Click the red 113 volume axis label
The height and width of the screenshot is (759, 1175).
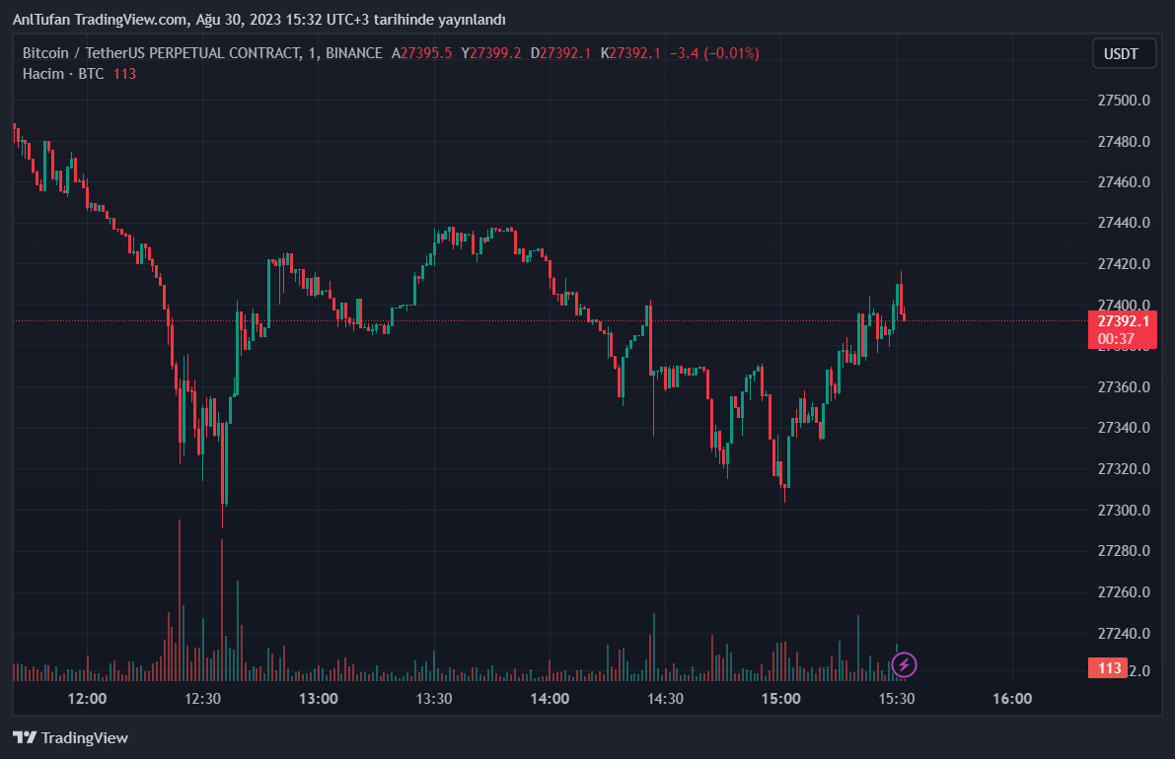click(x=1110, y=668)
